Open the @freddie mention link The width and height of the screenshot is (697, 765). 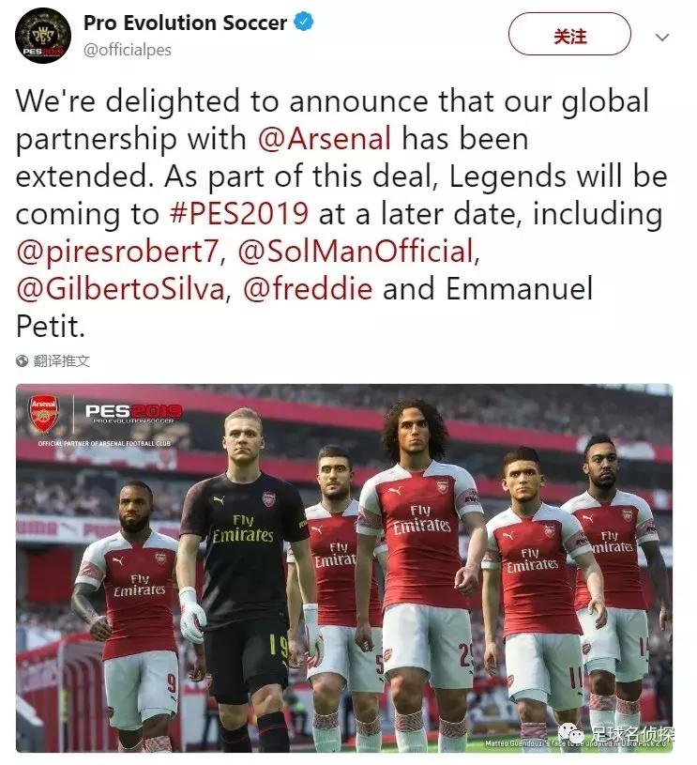tap(308, 288)
